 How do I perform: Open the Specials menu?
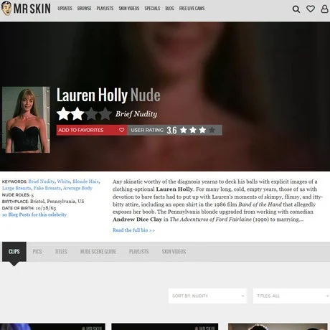[152, 9]
